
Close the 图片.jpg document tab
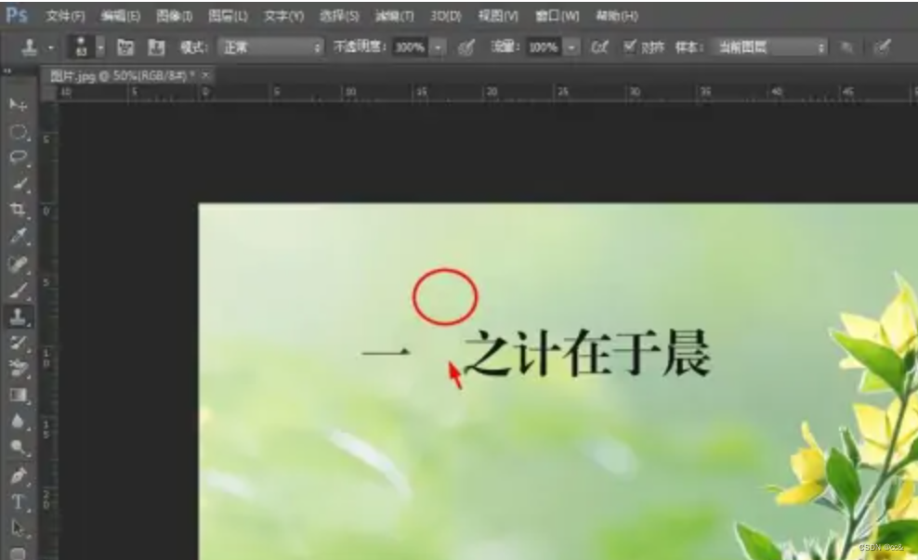pos(205,75)
